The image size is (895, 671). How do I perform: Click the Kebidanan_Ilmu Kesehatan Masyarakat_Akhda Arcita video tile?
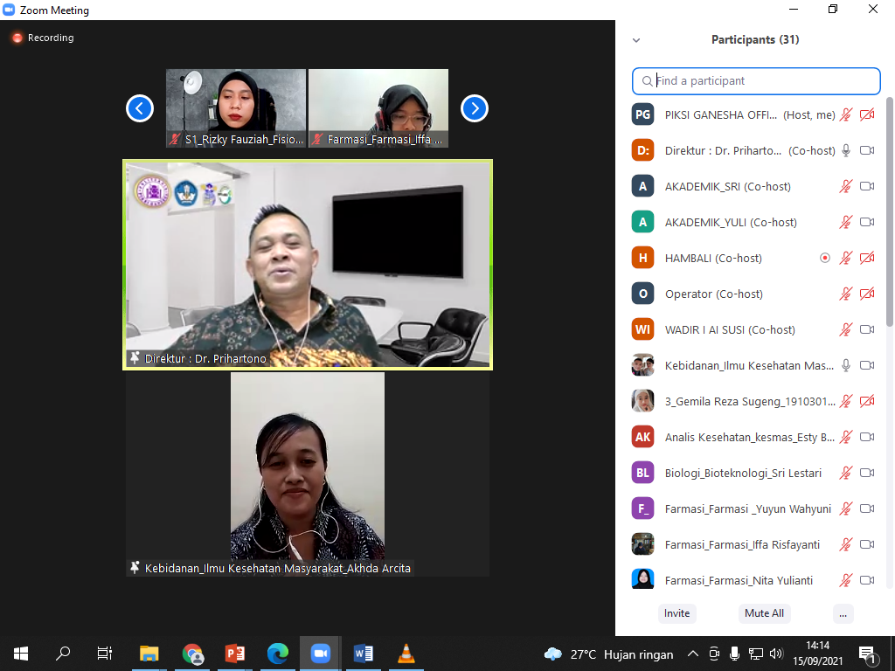tap(308, 474)
